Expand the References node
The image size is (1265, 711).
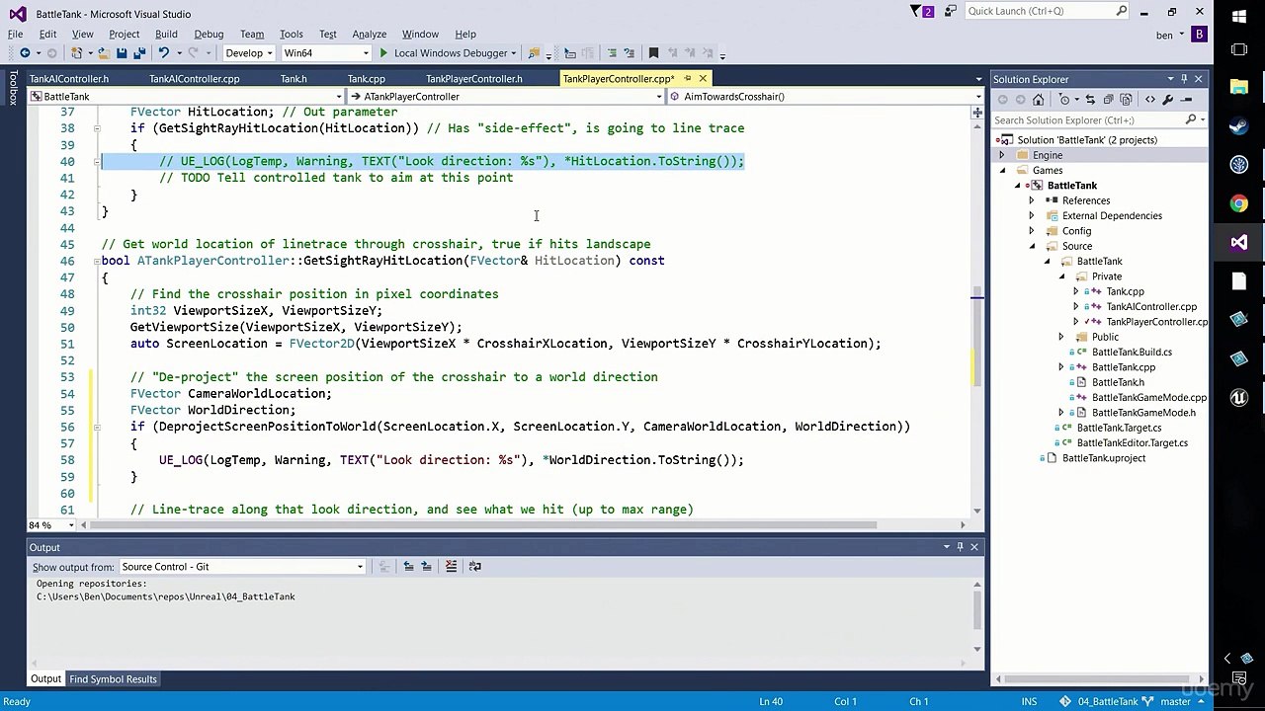point(1032,200)
